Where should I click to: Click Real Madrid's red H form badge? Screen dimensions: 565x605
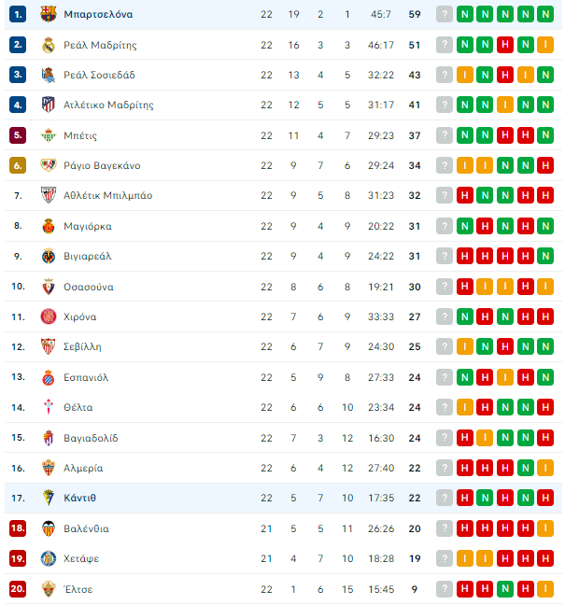point(505,45)
